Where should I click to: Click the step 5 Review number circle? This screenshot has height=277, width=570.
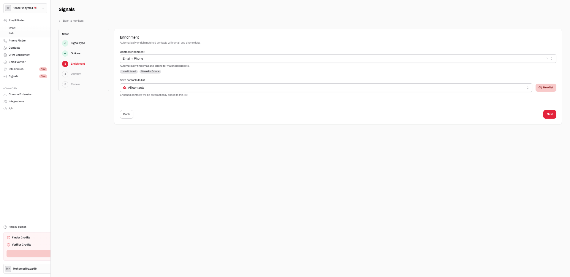click(x=65, y=84)
